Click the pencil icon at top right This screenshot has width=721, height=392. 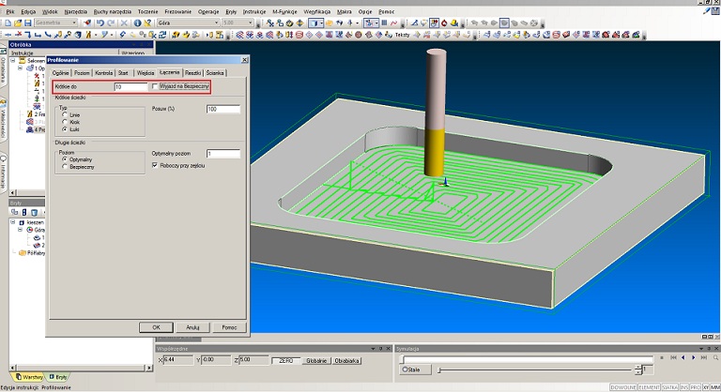click(707, 11)
